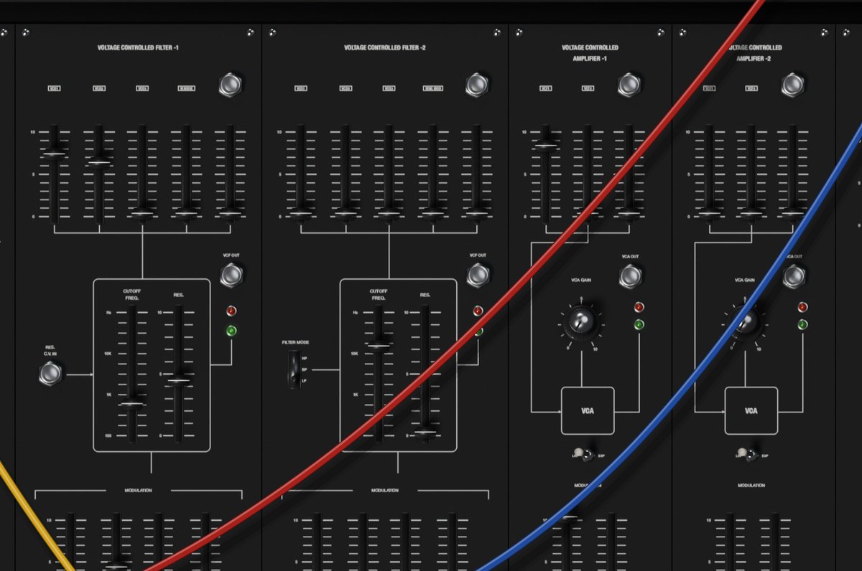Toggle the FILTER MODE switch on Filter -2

point(294,369)
